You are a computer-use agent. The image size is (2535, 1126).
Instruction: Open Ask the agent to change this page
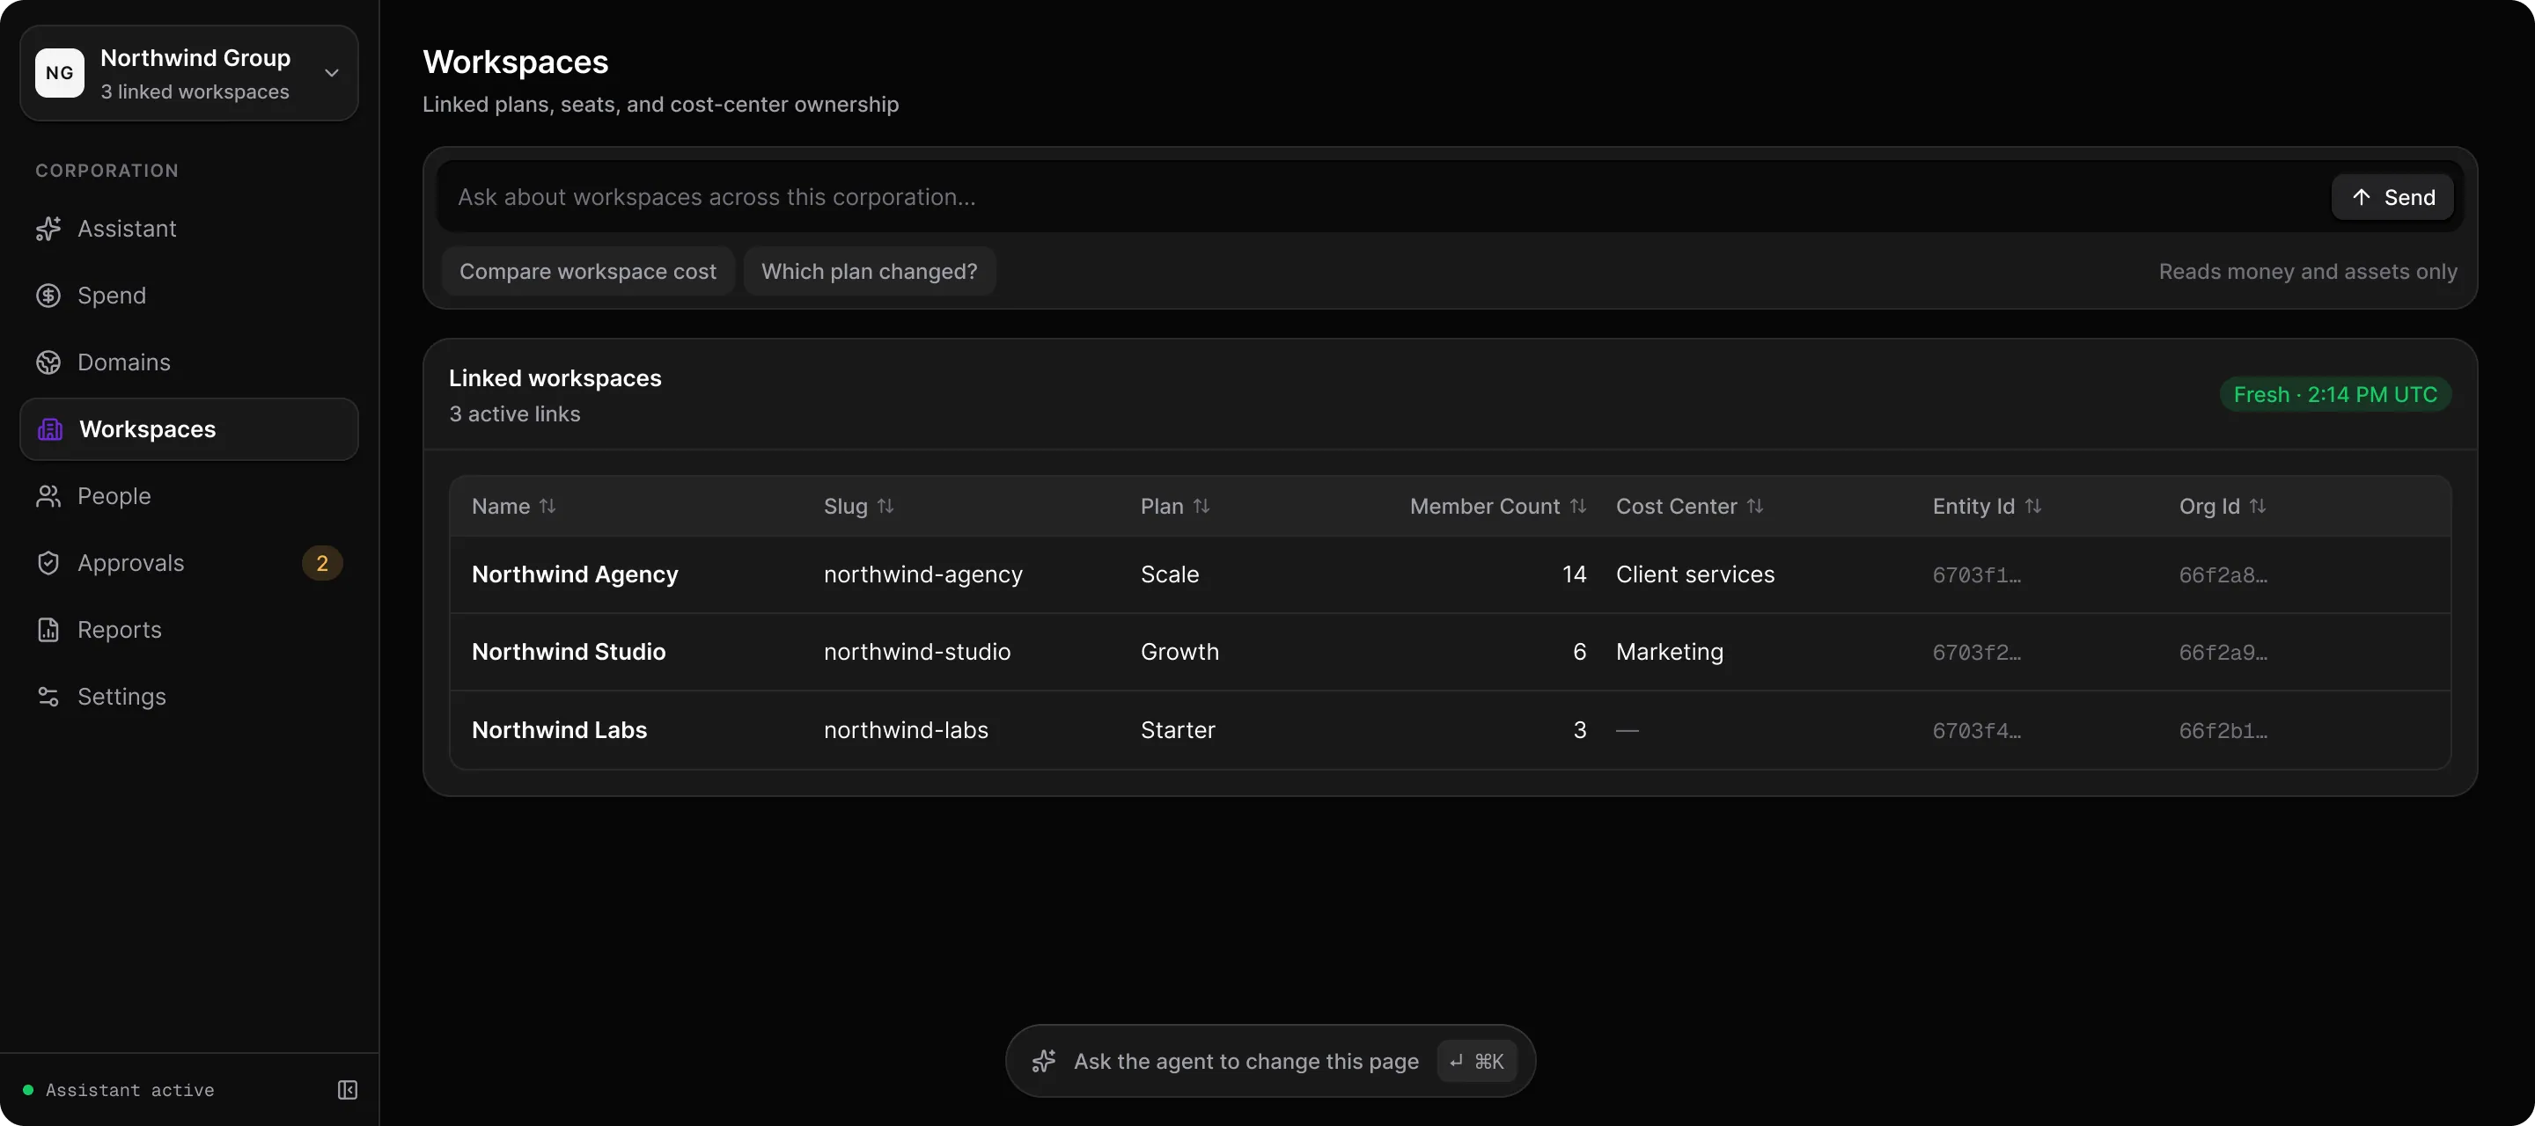tap(1270, 1061)
